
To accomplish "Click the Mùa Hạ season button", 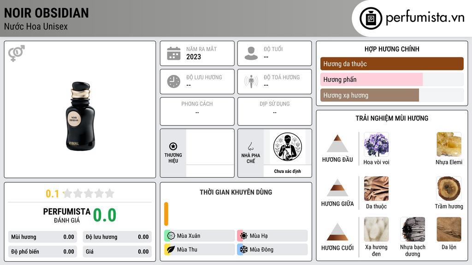I will click(x=272, y=236).
